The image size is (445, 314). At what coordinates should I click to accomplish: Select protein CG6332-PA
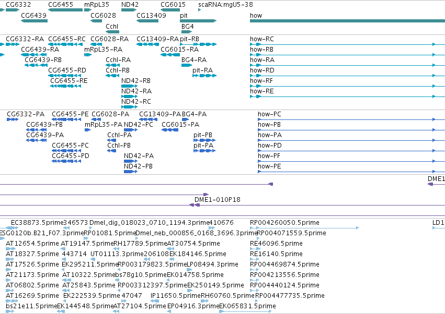click(26, 114)
